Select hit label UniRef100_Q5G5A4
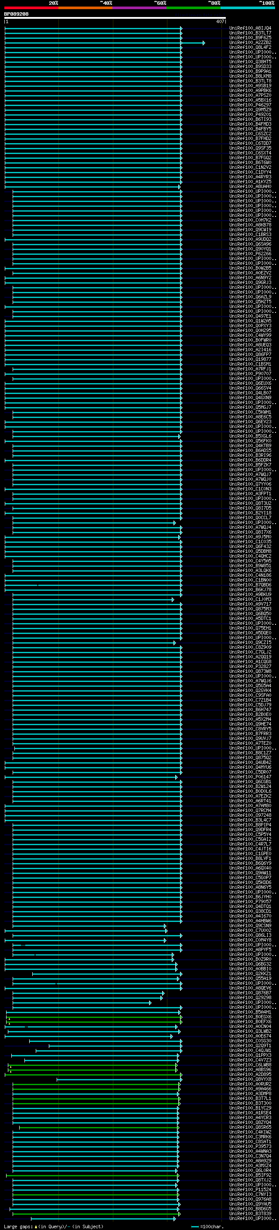The image size is (279, 1230). [250, 685]
